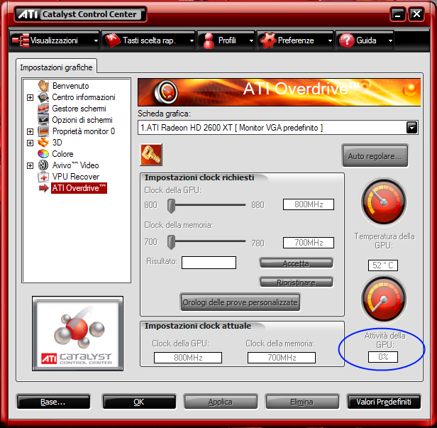Expand the Centro informazioni tree node
437x428 pixels.
(30, 97)
